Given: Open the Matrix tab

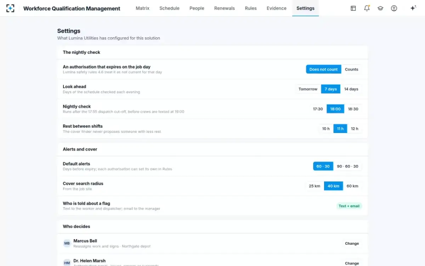Looking at the screenshot, I should click(142, 8).
